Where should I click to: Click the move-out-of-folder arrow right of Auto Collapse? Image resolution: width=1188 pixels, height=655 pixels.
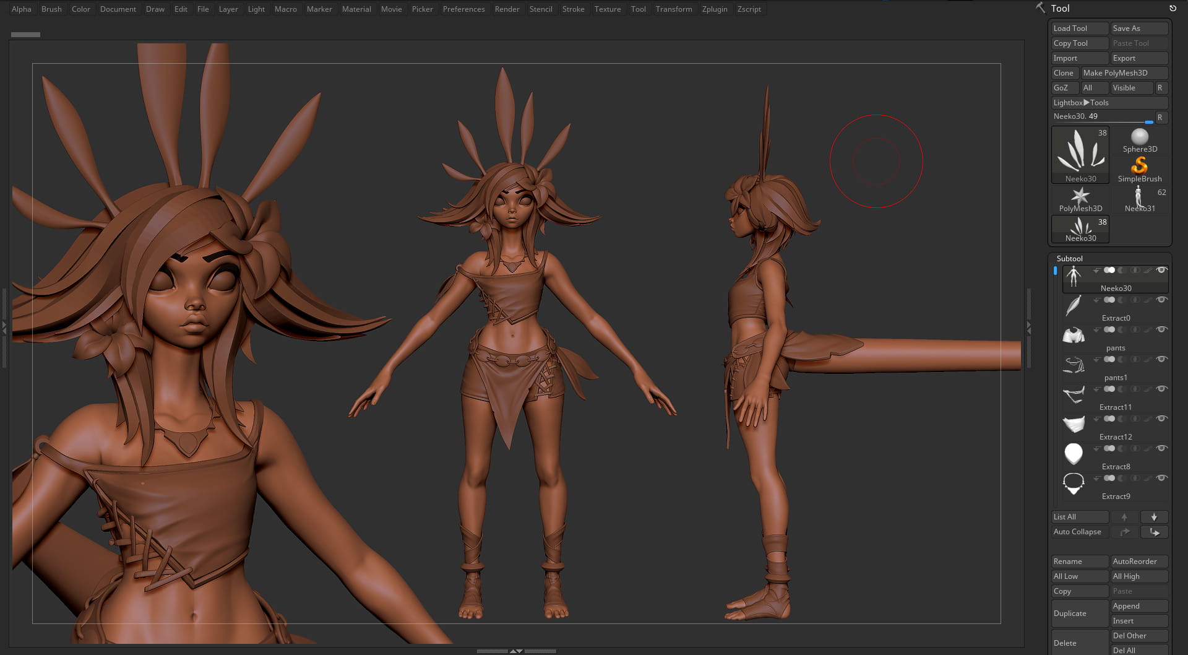click(1154, 532)
